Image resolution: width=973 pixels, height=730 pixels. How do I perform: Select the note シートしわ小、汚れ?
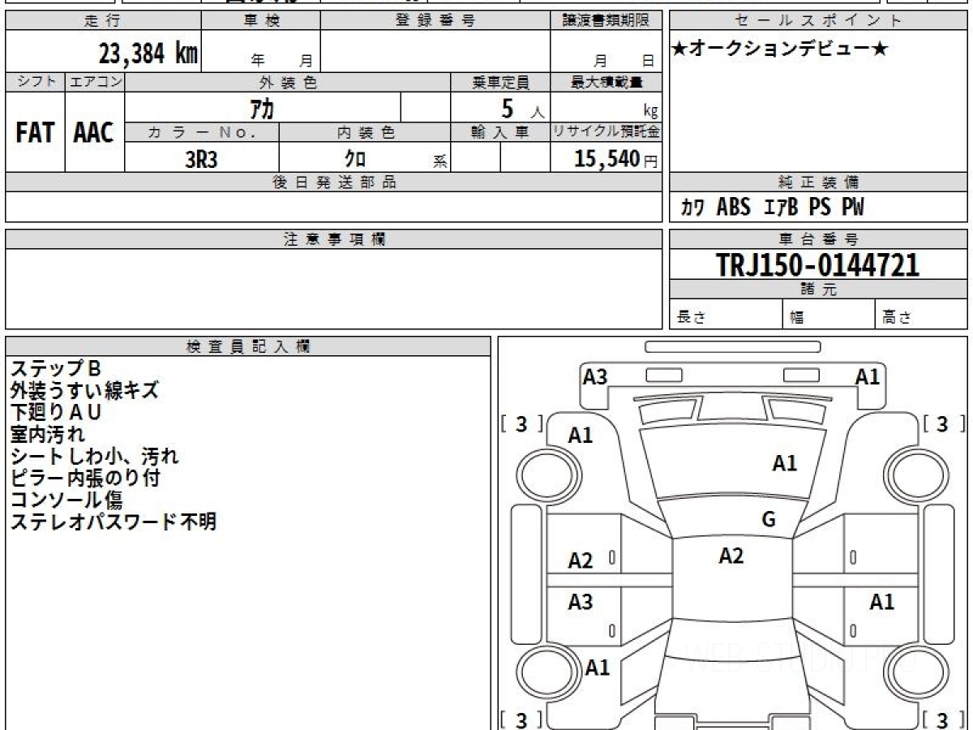(x=94, y=457)
